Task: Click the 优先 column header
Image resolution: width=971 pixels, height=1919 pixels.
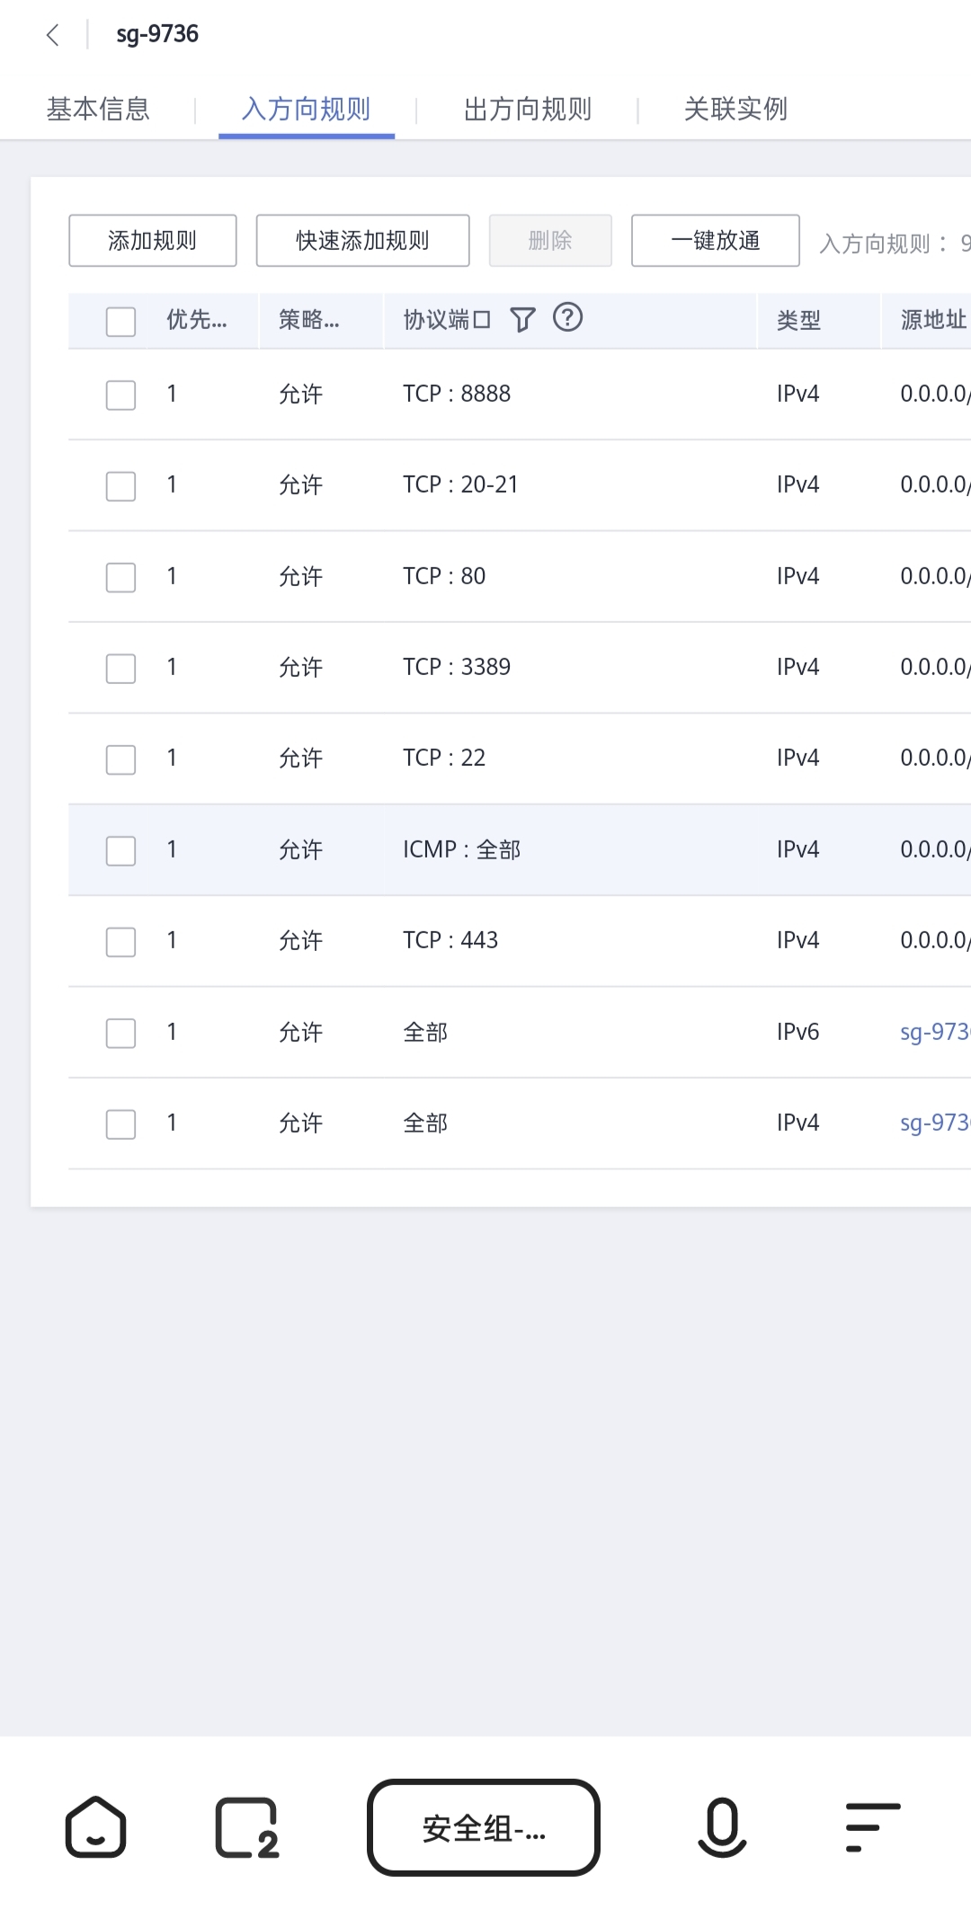Action: point(196,320)
